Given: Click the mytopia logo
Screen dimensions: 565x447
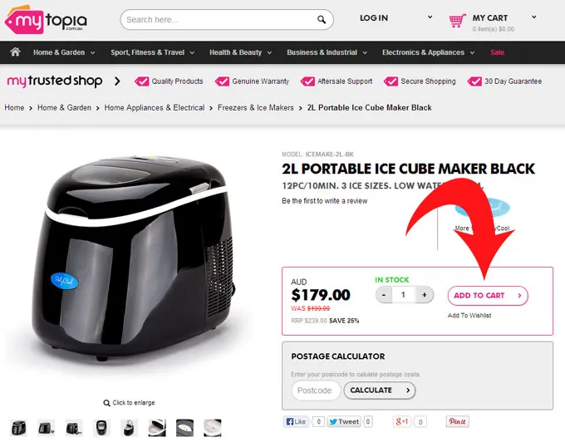Looking at the screenshot, I should tap(46, 20).
